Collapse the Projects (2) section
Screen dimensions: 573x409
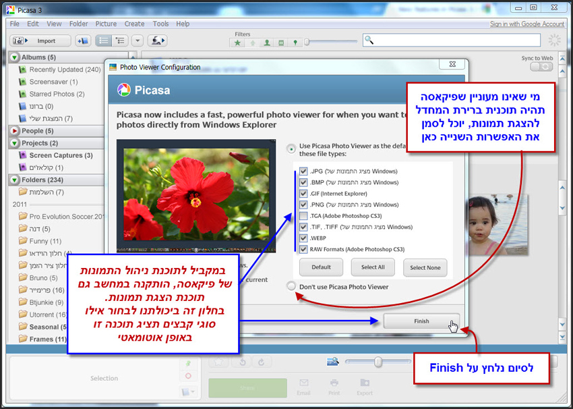[15, 143]
